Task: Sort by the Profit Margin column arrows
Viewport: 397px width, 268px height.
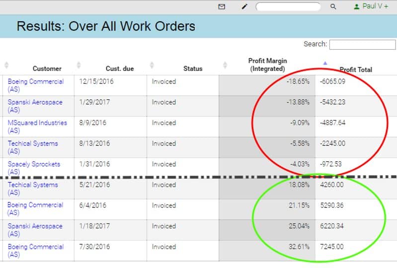Action: 225,65
